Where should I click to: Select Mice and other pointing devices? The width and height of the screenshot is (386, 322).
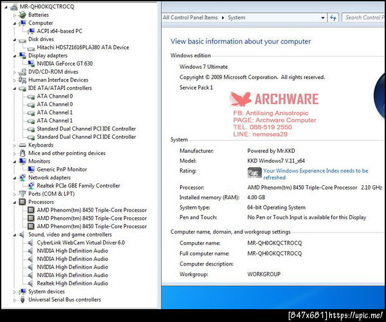point(67,153)
